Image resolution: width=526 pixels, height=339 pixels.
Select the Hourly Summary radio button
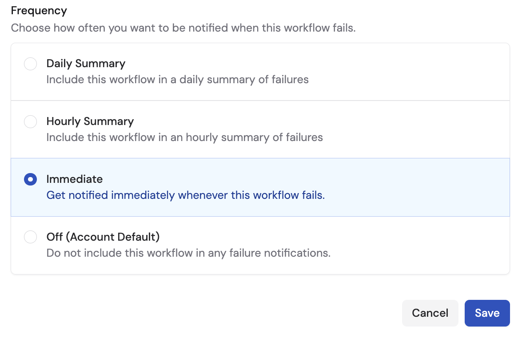(x=30, y=121)
